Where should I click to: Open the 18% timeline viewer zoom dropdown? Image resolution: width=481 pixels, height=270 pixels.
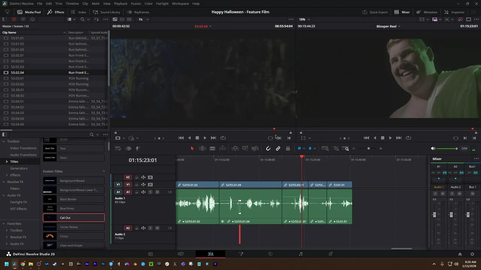[304, 19]
